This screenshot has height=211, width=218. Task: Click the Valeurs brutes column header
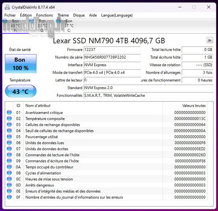click(185, 106)
